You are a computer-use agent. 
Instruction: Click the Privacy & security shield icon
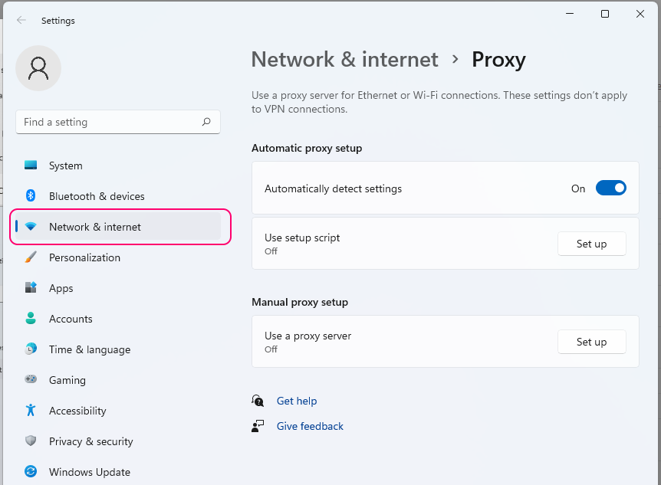[x=31, y=441]
